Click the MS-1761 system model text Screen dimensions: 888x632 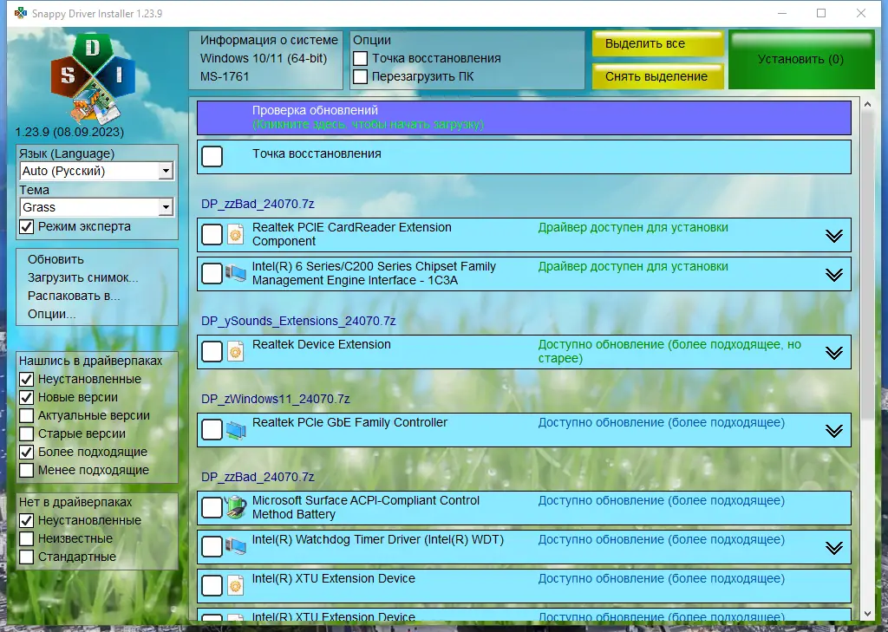225,76
